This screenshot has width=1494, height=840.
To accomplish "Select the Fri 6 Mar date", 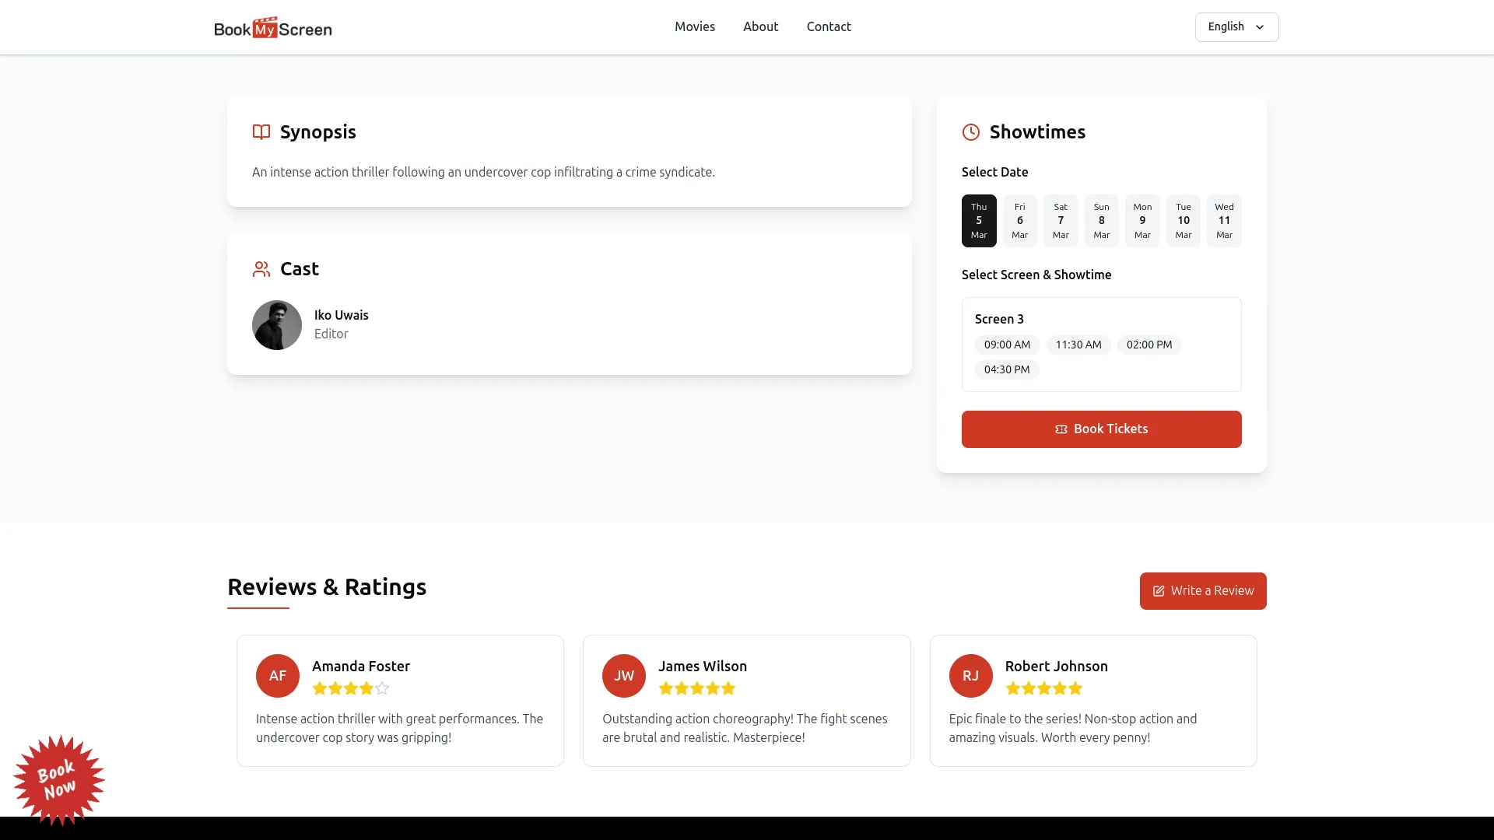I will click(x=1019, y=220).
